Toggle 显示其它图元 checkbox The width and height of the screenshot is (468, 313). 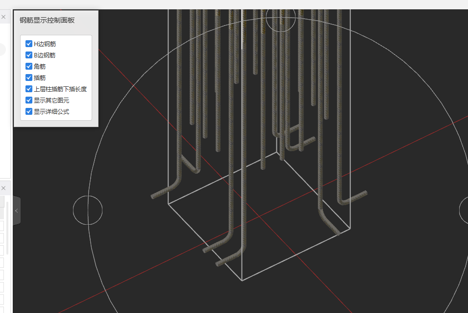click(x=29, y=100)
